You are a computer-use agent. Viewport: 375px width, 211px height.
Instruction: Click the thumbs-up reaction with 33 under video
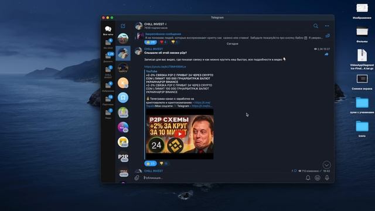[151, 164]
